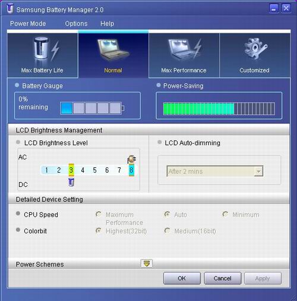The height and width of the screenshot is (301, 297).
Task: Click the DC row label
Action: 23,185
